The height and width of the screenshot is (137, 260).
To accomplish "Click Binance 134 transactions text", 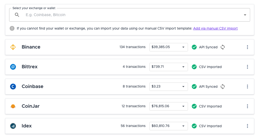I will (133, 47).
